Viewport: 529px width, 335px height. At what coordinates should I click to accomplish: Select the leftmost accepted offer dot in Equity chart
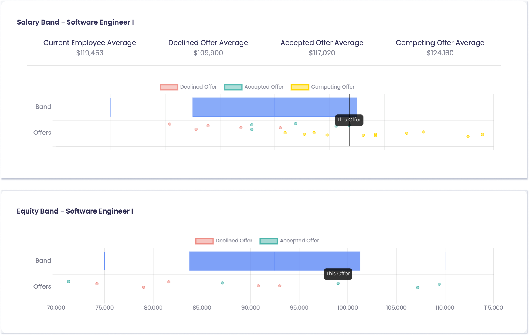pyautogui.click(x=69, y=282)
